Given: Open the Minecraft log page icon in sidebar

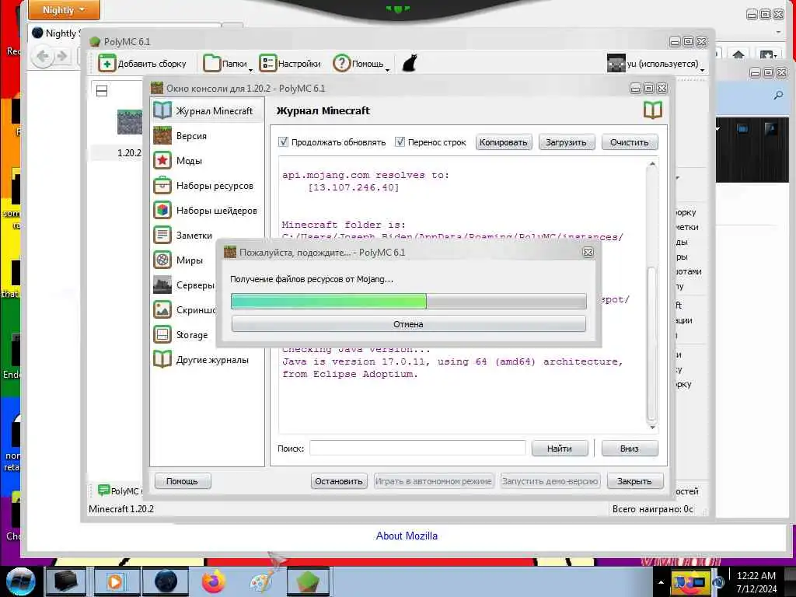Looking at the screenshot, I should click(x=162, y=110).
